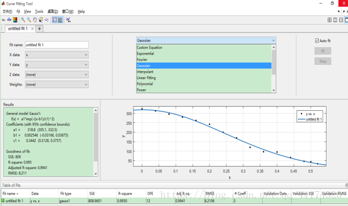Toggle the legend toolbar button
Screen dimensions: 348x206
[x=55, y=20]
